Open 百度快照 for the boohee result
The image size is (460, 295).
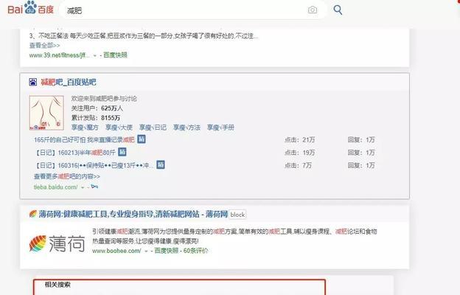pyautogui.click(x=167, y=251)
